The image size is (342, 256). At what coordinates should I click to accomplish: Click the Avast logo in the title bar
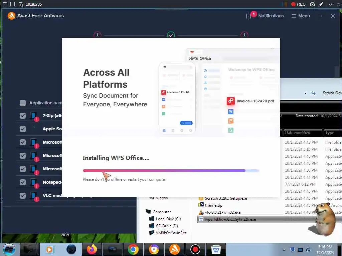(x=11, y=16)
